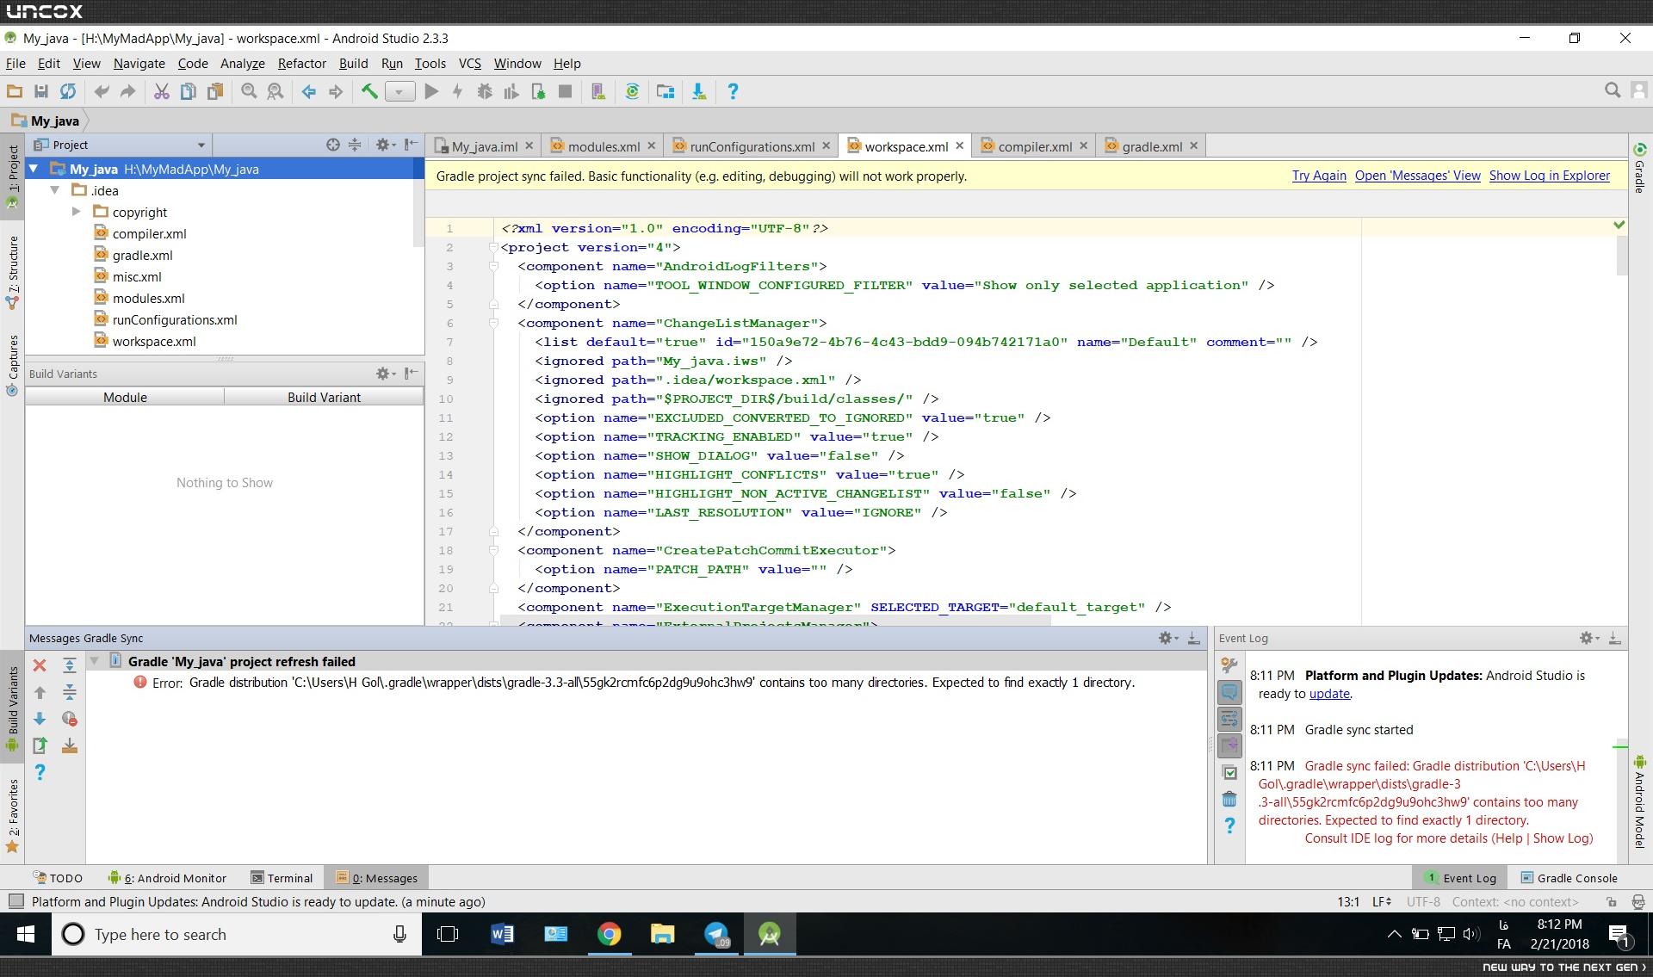Switch to the modules.xml tab
The height and width of the screenshot is (977, 1653).
coord(604,146)
